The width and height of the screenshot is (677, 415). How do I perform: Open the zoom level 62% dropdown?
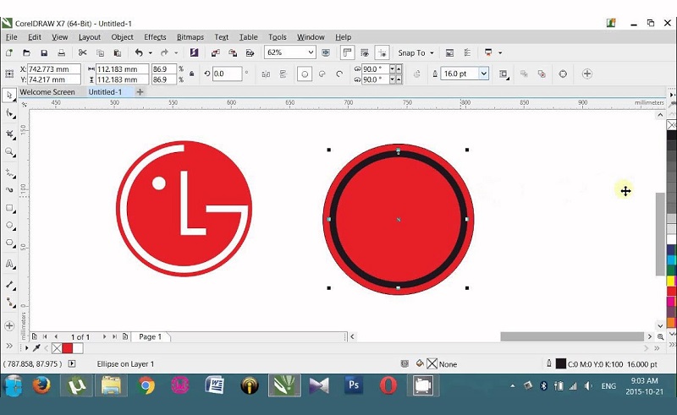[x=311, y=52]
